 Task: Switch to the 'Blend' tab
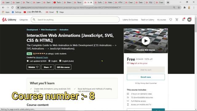(x=68, y=2)
